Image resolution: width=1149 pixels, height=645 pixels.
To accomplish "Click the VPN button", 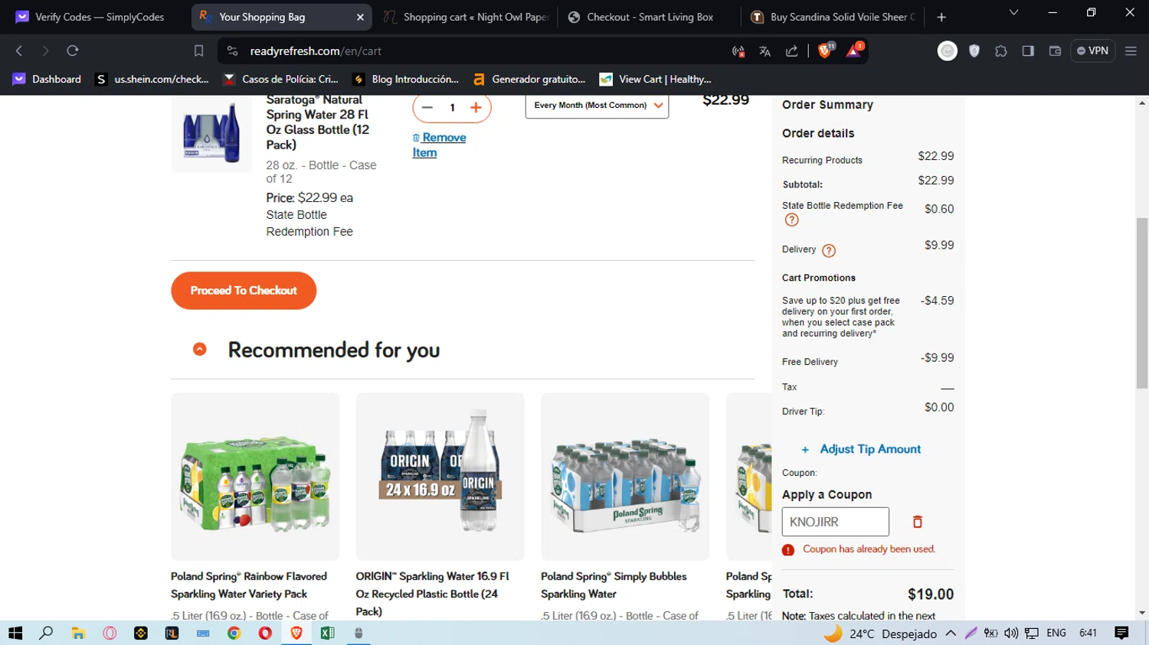I will point(1092,50).
